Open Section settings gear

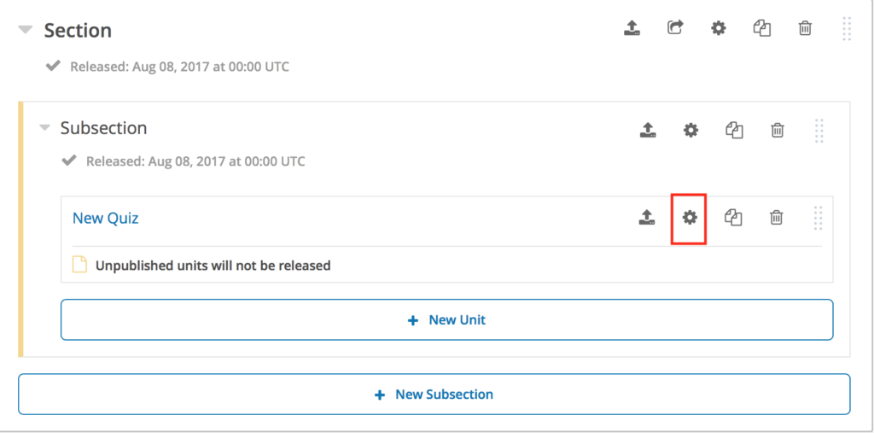pos(719,28)
